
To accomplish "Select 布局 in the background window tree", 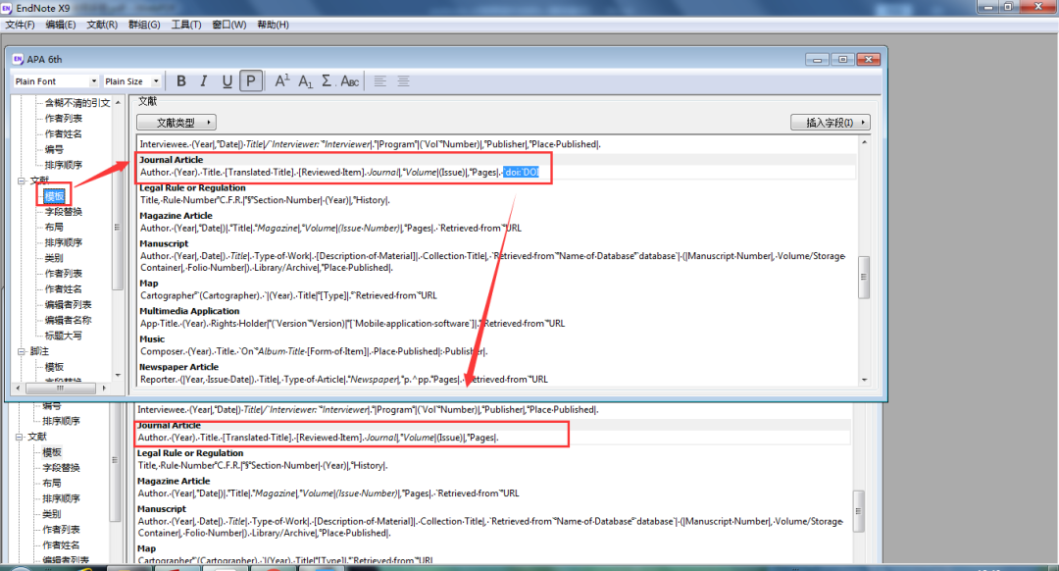I will tap(52, 483).
